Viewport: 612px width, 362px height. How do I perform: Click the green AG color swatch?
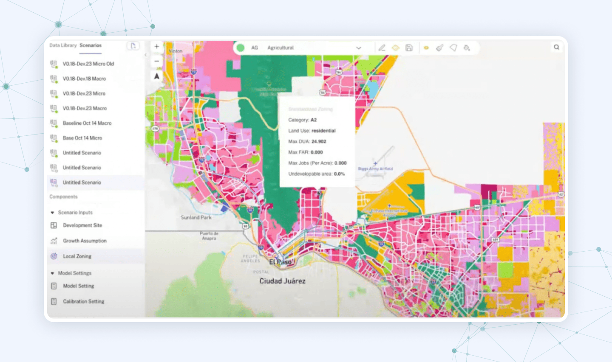pyautogui.click(x=241, y=48)
